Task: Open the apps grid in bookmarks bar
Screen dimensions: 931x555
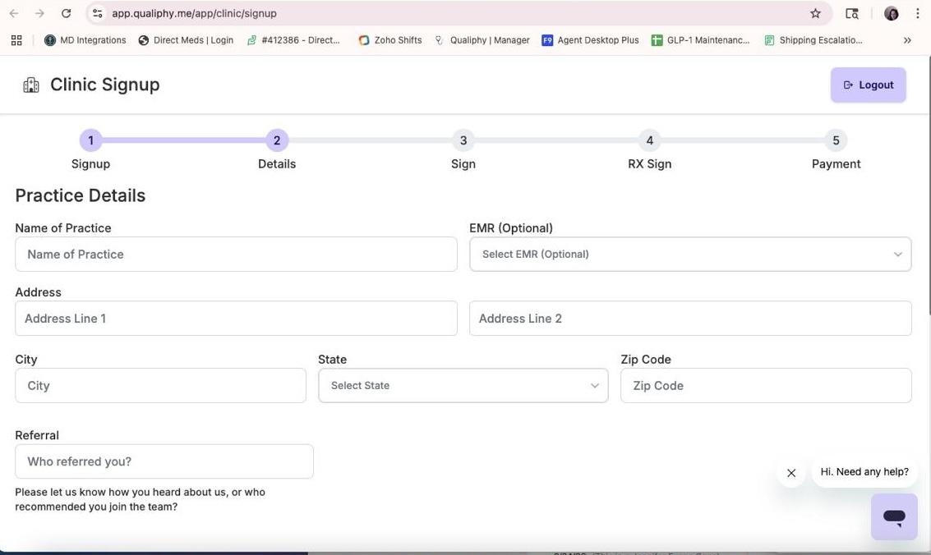Action: click(16, 40)
